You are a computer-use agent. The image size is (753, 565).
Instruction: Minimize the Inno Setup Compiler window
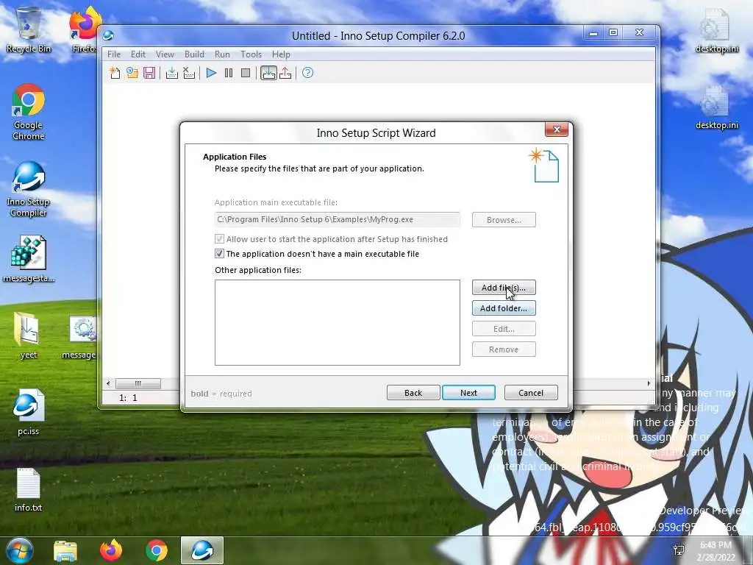(x=593, y=32)
